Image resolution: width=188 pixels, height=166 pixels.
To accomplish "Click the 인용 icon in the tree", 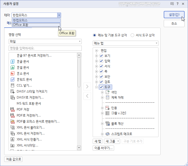I will coord(108,108).
